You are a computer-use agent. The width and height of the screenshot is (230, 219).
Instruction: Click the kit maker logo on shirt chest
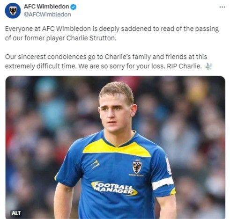point(95,164)
